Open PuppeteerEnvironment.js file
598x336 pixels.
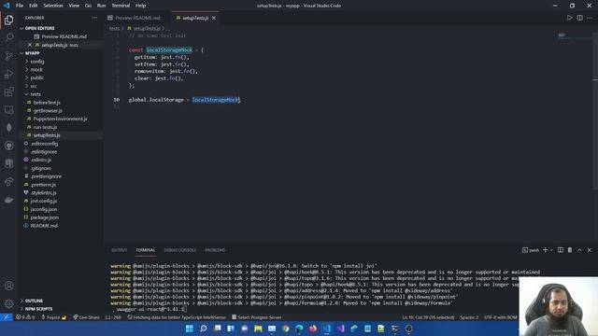point(61,119)
